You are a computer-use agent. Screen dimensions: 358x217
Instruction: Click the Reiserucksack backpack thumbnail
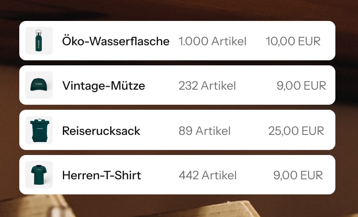(39, 130)
